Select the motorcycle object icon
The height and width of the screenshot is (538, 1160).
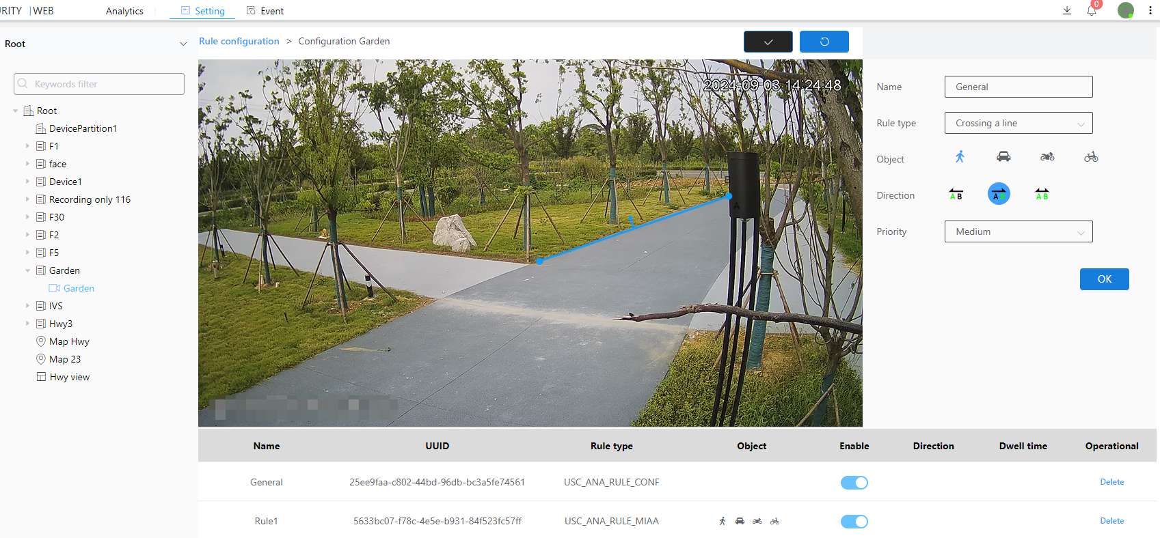pos(1047,157)
